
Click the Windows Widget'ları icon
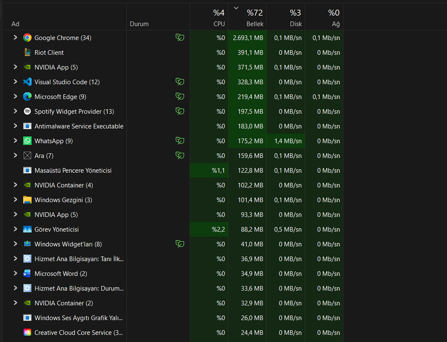27,244
